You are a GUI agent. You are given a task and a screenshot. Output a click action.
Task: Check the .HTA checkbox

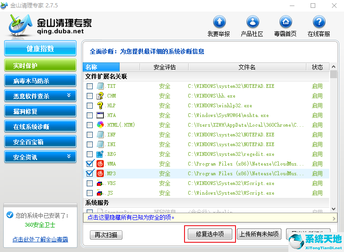coord(89,115)
